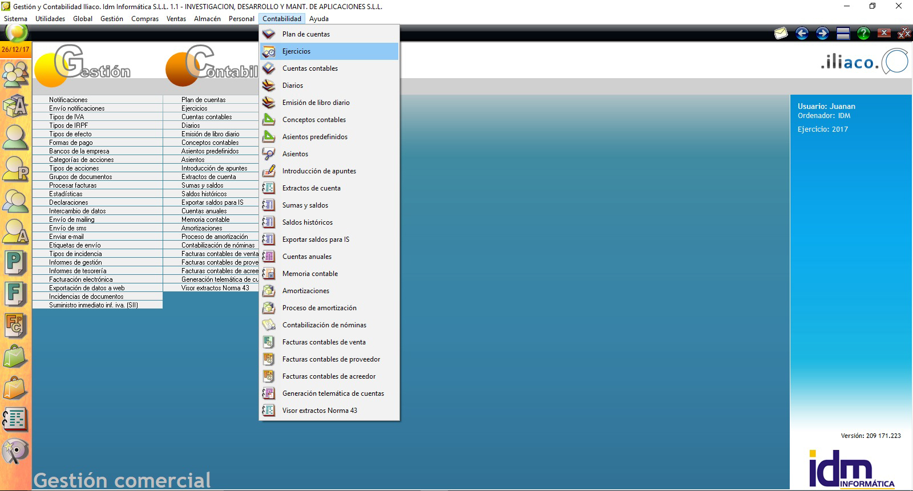
Task: Click the single plain person sidebar icon
Action: click(15, 137)
